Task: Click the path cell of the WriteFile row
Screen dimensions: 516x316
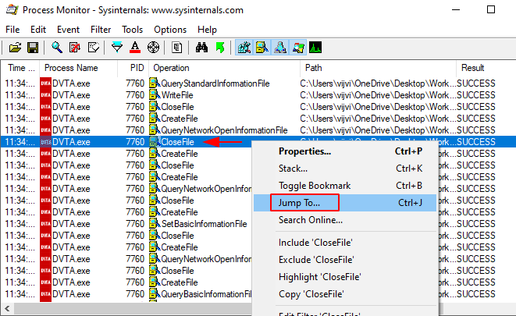Action: click(x=378, y=95)
